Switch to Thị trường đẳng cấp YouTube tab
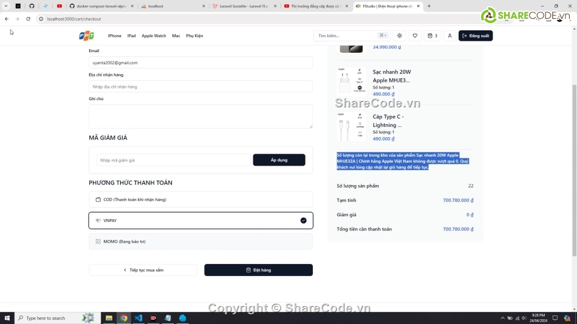577x324 pixels. click(316, 6)
